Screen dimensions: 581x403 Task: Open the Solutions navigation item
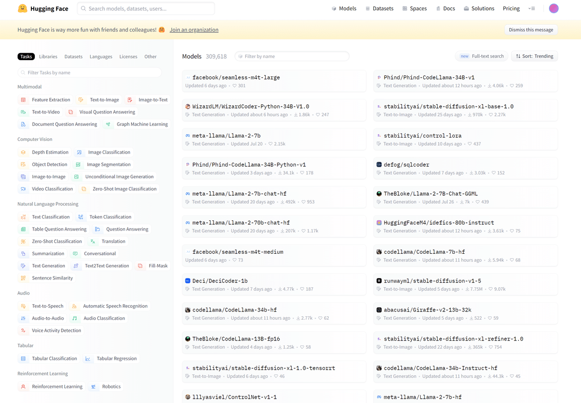[x=479, y=8]
